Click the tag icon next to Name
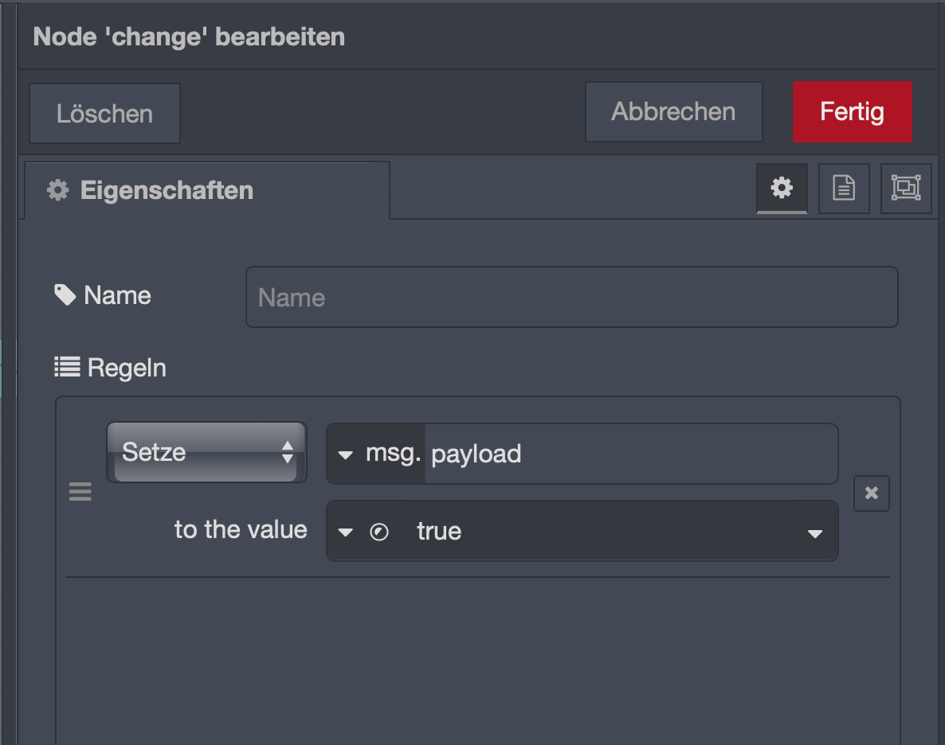The width and height of the screenshot is (945, 745). pos(65,295)
